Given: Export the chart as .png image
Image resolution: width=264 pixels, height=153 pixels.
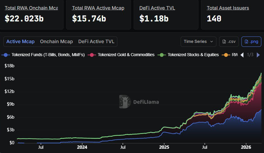Looking at the screenshot, I should click(x=251, y=42).
